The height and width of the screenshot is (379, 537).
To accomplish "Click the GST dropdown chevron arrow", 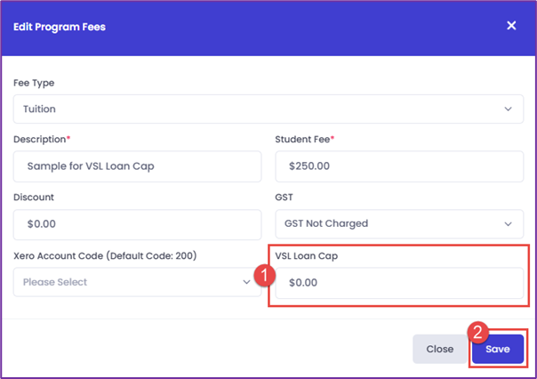I will tap(509, 224).
